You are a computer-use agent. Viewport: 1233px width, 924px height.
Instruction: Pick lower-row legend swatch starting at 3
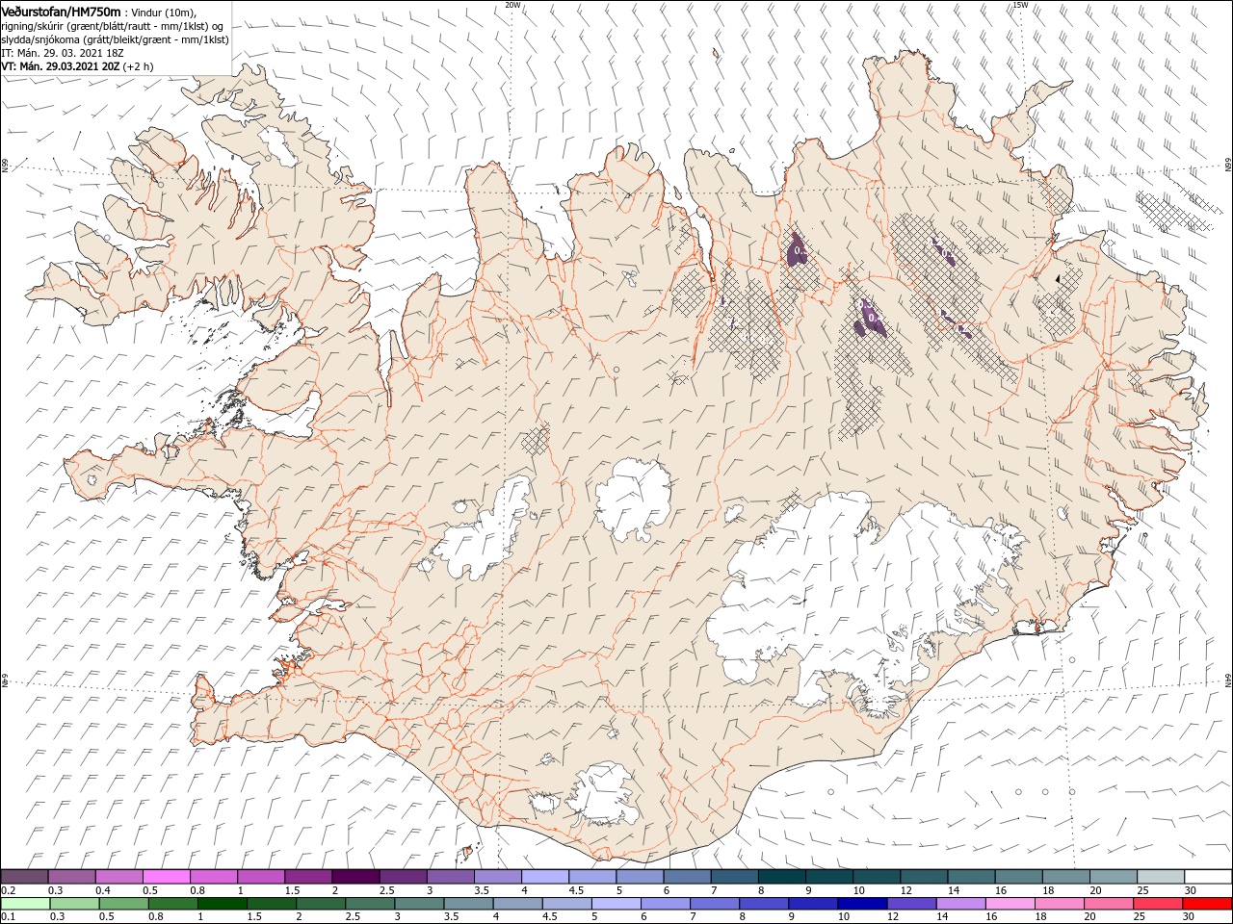click(419, 904)
